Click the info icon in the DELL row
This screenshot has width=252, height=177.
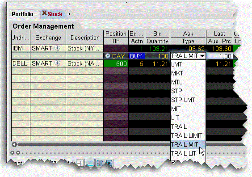tap(57, 63)
